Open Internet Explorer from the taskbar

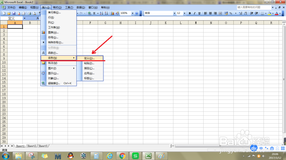(110, 156)
